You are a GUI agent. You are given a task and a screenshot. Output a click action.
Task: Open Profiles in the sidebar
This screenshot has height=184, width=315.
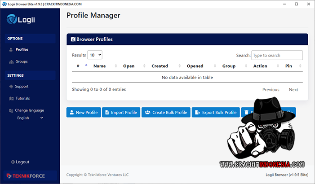[22, 49]
